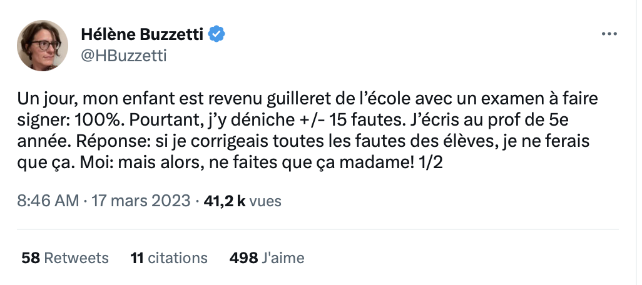Click the 17 mars 2023 date

[x=141, y=201]
